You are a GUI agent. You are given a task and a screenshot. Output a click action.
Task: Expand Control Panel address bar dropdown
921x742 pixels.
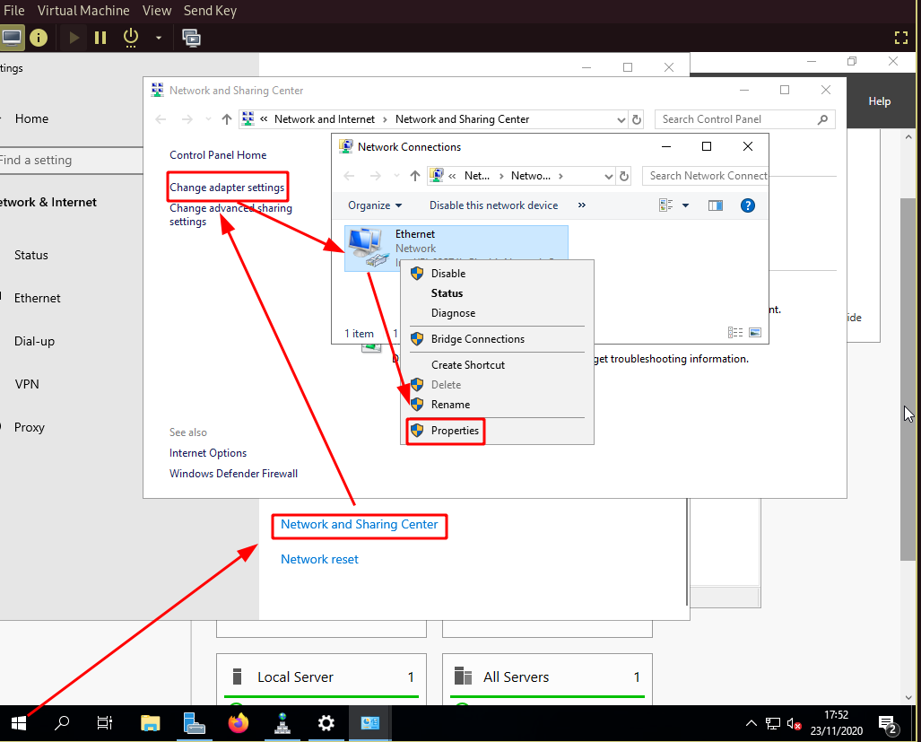[621, 120]
